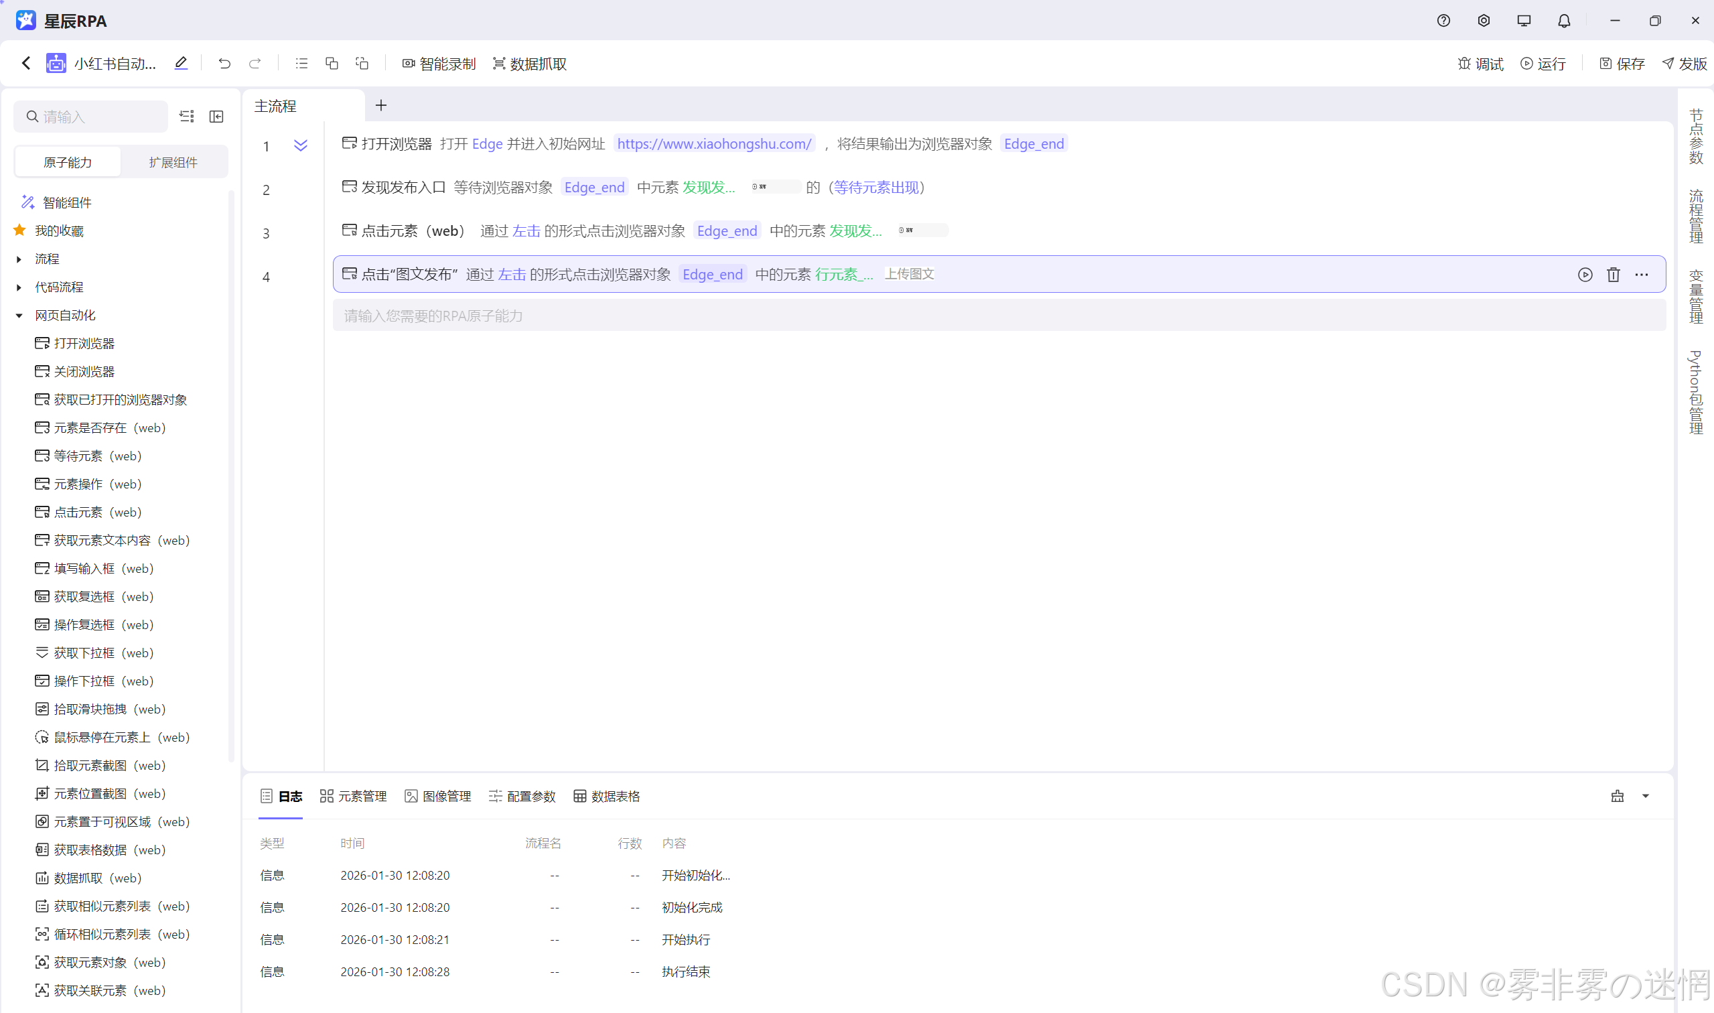
Task: Expand the 流程 tree node
Action: click(19, 259)
